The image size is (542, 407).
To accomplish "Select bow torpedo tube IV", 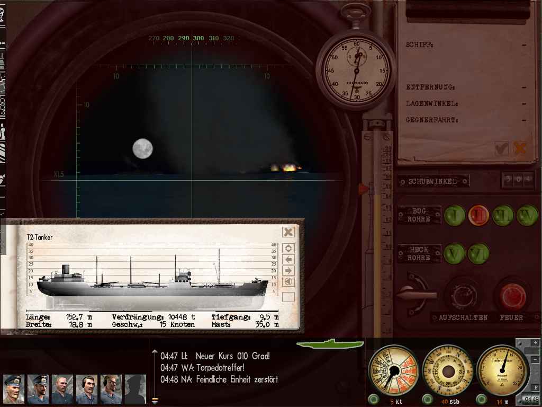I will pos(527,215).
